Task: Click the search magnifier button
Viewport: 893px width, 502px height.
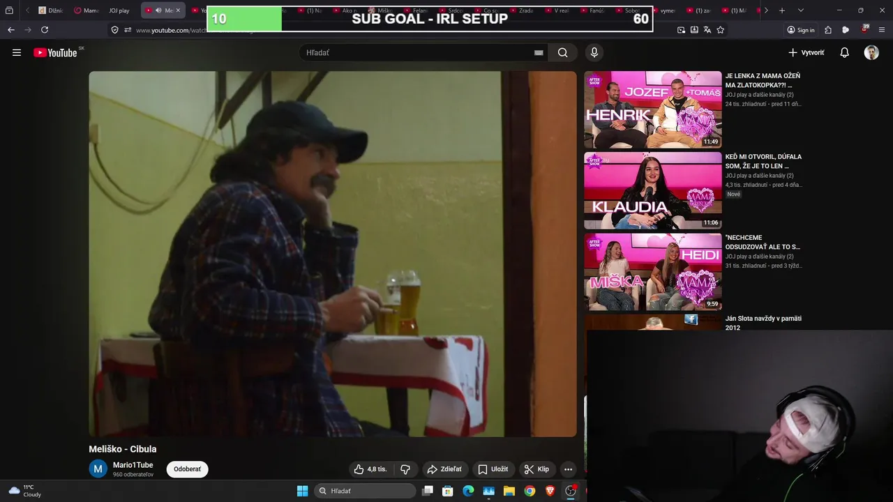Action: click(x=563, y=52)
